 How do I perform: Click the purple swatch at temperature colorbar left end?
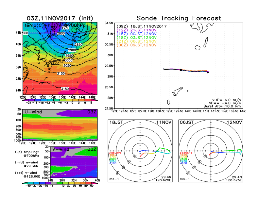(25, 100)
